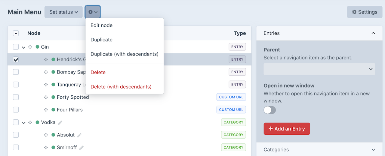
Task: Click the drag handle beside Gin
Action: pos(30,47)
